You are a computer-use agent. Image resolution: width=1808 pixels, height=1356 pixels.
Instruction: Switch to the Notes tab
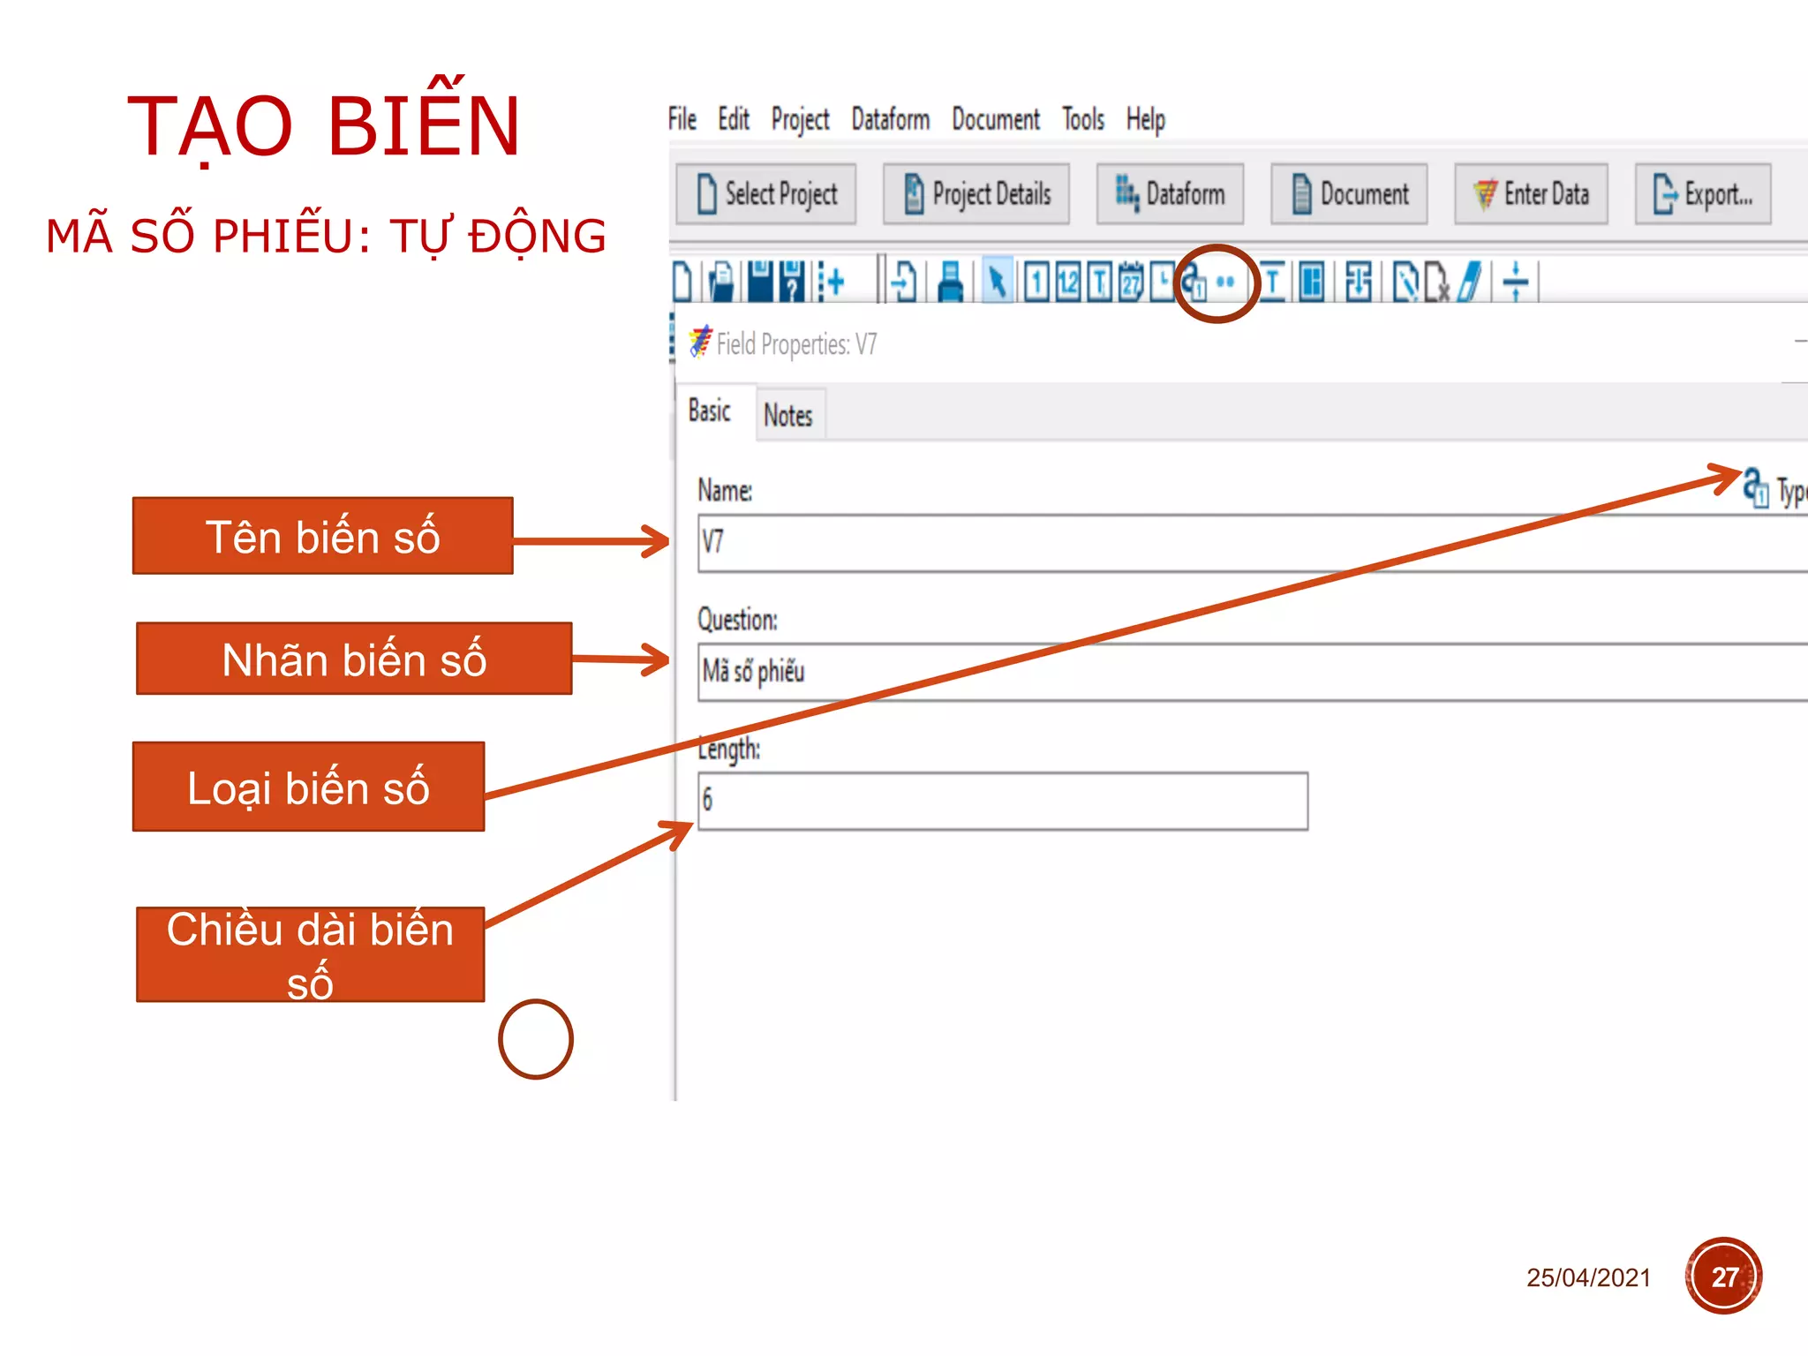click(787, 415)
